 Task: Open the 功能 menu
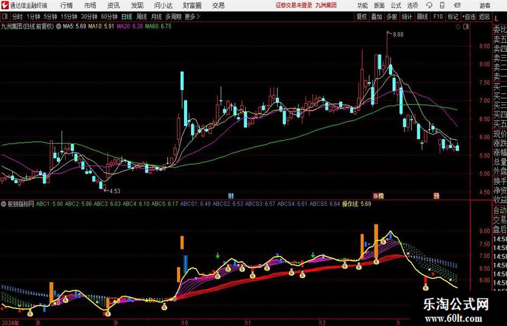tap(363, 5)
